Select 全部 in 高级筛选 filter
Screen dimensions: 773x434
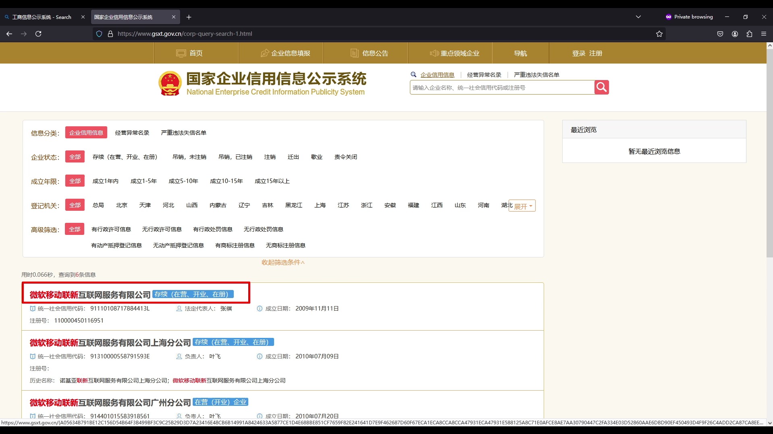click(x=75, y=229)
